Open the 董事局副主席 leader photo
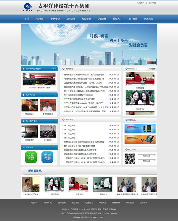This screenshot has height=221, width=178. [48, 105]
